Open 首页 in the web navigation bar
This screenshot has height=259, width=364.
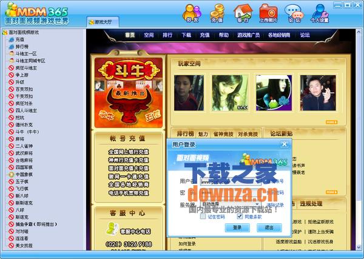tap(130, 35)
